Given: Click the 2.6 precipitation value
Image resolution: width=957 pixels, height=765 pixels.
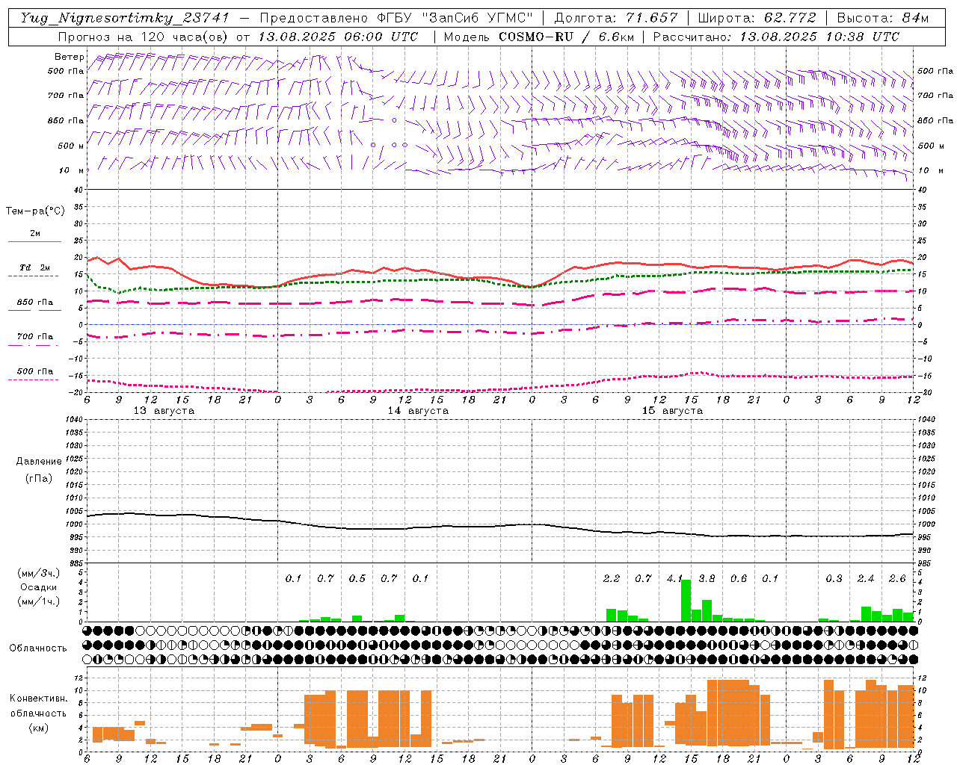Looking at the screenshot, I should [897, 579].
